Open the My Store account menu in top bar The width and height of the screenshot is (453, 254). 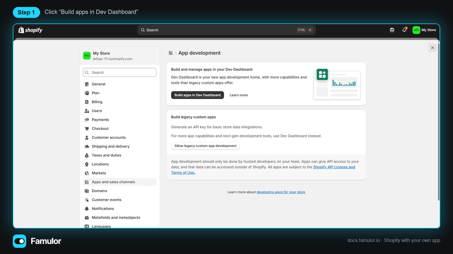click(x=424, y=30)
